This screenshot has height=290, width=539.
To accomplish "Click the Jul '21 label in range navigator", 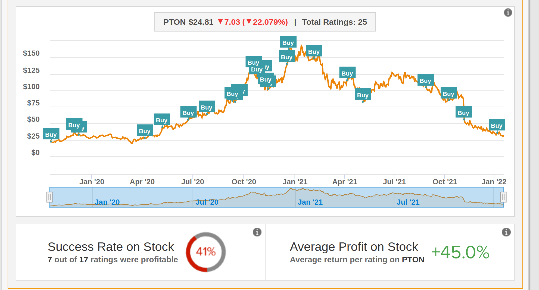I will tap(408, 202).
